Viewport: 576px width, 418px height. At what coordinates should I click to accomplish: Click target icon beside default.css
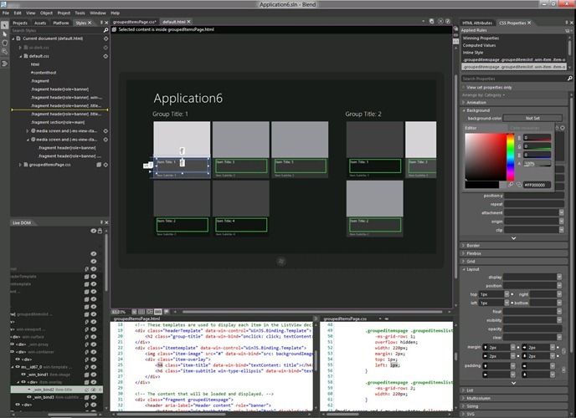pos(105,56)
